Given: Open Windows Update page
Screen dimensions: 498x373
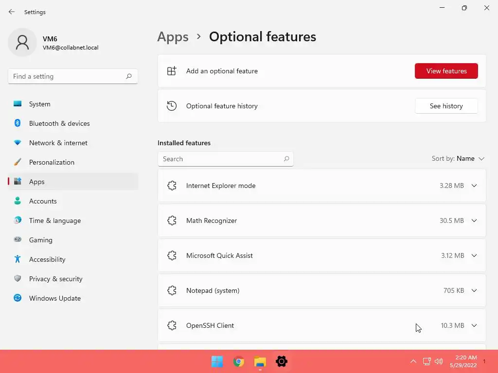Looking at the screenshot, I should (x=73, y=298).
